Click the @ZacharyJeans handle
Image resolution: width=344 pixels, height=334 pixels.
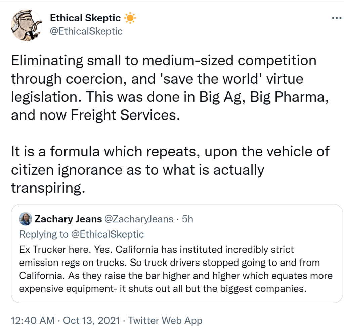point(139,219)
